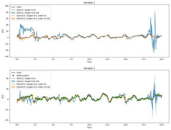Click the '-40' y-axis tick in Variable 2 plot
The image size is (171, 130).
click(x=6, y=120)
